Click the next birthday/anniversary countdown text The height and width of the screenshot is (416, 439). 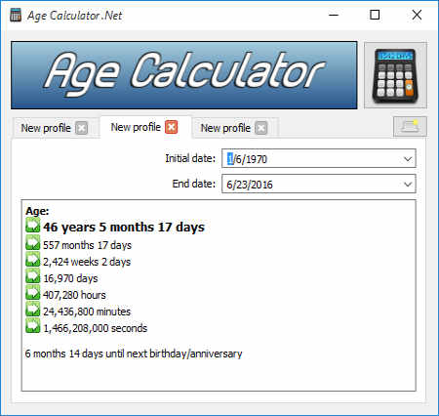point(134,354)
